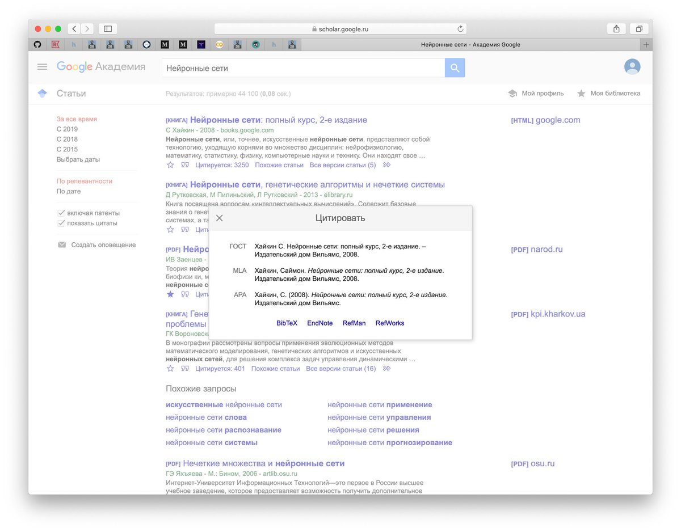Open Все версии статьи (5)

pyautogui.click(x=343, y=165)
